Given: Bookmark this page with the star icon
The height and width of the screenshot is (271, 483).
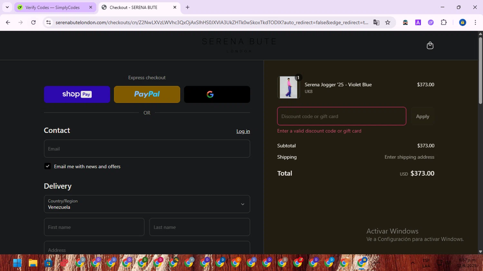Looking at the screenshot, I should tap(388, 23).
